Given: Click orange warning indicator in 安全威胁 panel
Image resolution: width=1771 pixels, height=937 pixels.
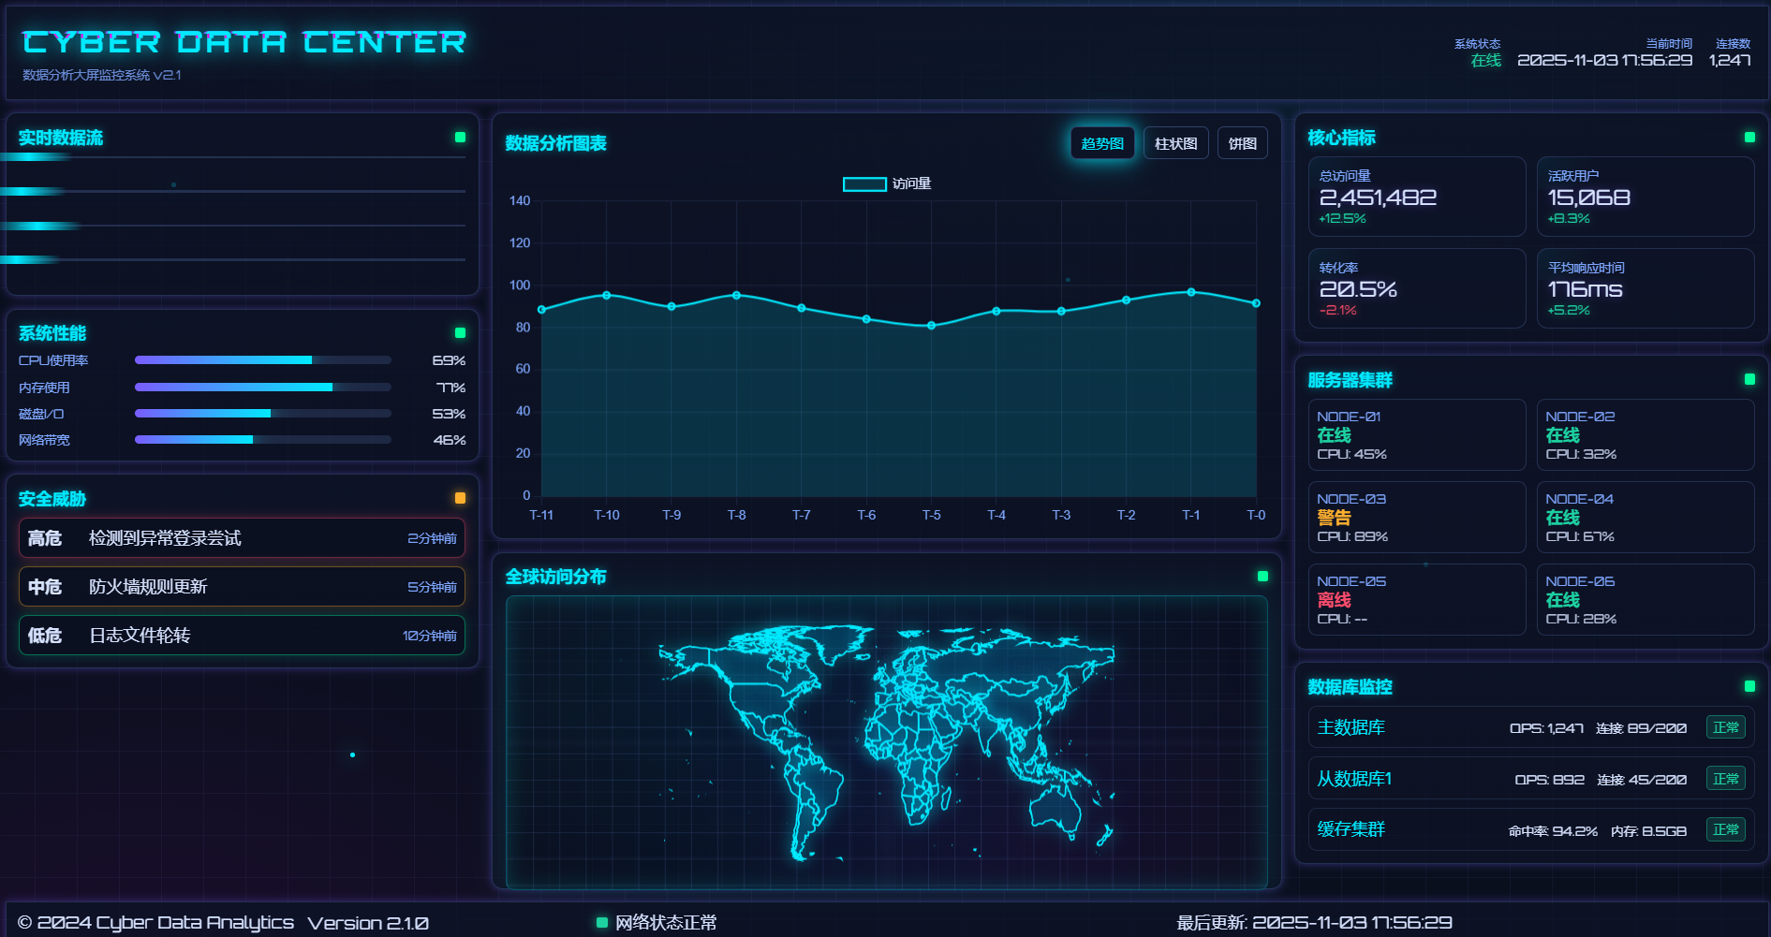Looking at the screenshot, I should pos(460,498).
